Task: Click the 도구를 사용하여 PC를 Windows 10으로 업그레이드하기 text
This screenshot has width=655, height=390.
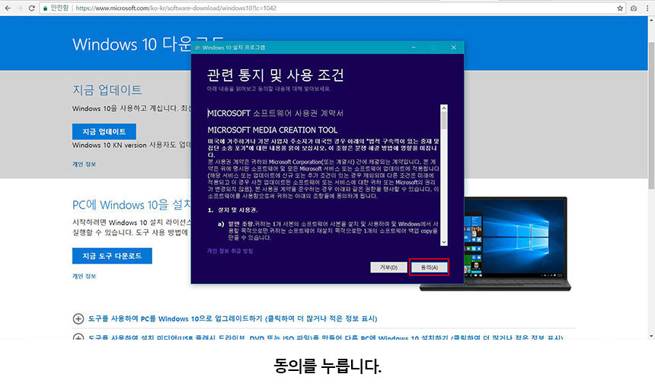Action: (232, 318)
